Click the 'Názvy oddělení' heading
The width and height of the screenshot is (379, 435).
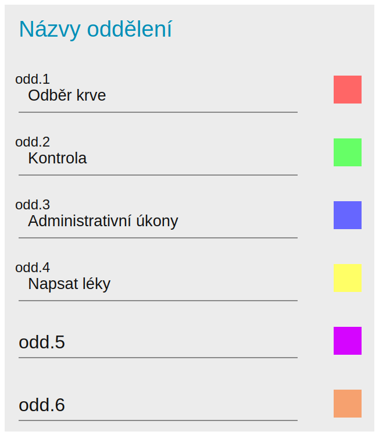(x=95, y=29)
